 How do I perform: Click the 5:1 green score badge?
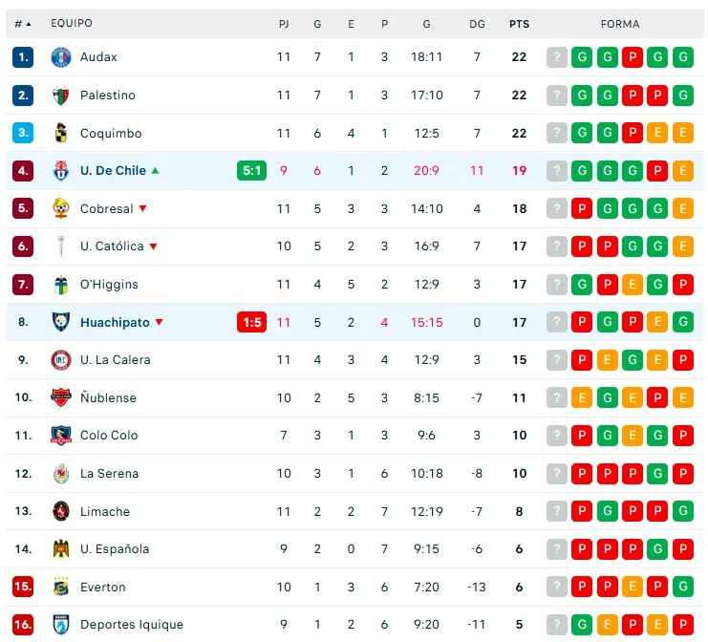click(251, 171)
